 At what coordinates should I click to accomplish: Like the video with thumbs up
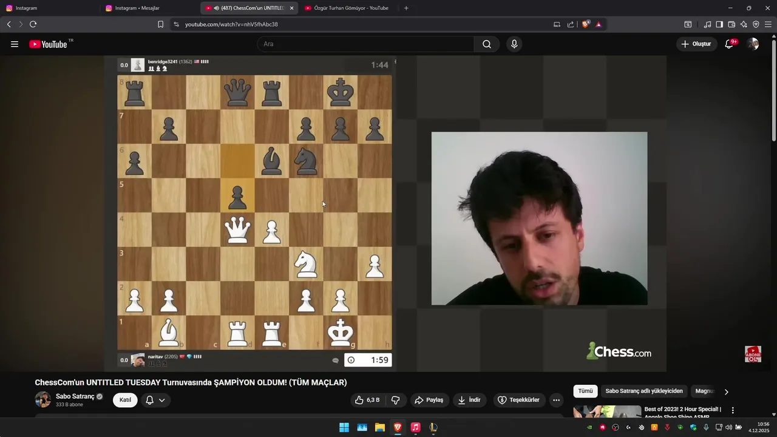coord(368,400)
